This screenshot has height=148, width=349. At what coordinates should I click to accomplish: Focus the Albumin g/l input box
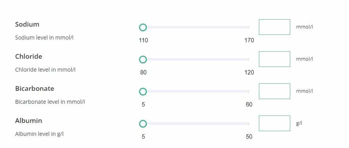click(275, 123)
